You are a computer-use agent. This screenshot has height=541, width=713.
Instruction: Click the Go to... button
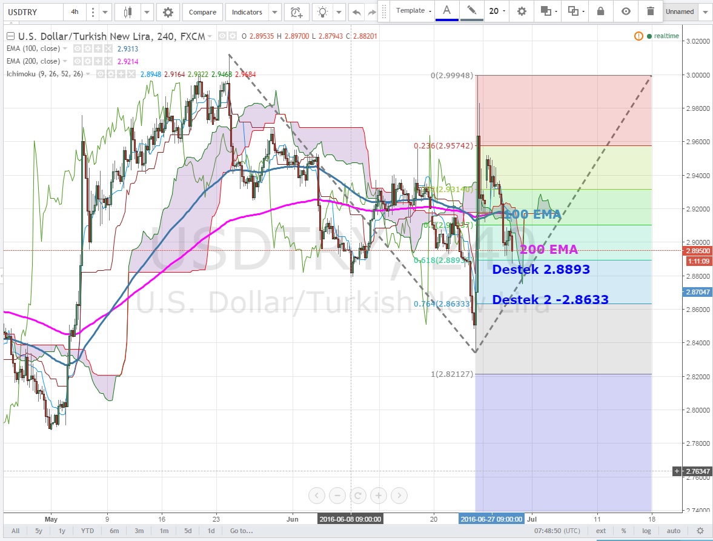point(241,531)
